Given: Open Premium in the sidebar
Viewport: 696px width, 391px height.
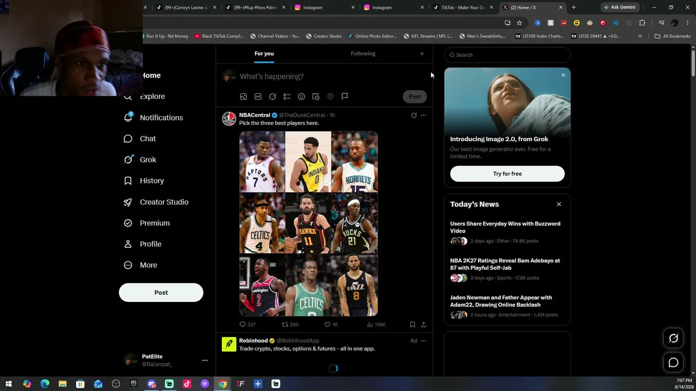Looking at the screenshot, I should coord(147,223).
